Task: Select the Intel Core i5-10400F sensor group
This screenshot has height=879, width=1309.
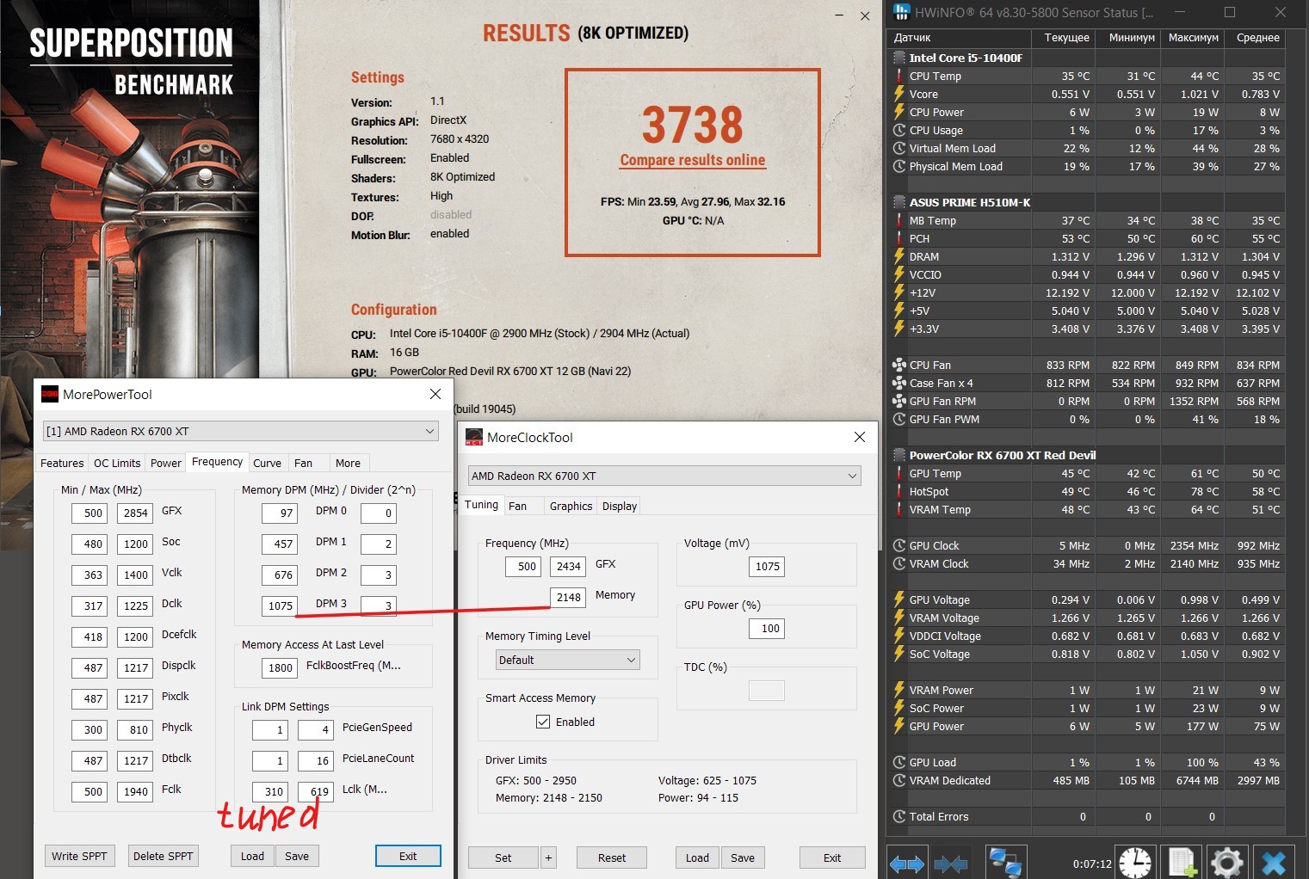Action: tap(1088, 58)
